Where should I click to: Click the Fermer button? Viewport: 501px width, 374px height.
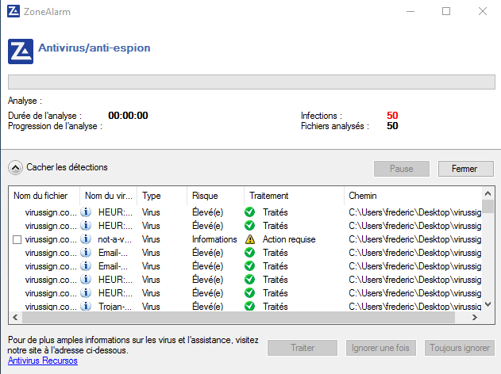point(466,169)
